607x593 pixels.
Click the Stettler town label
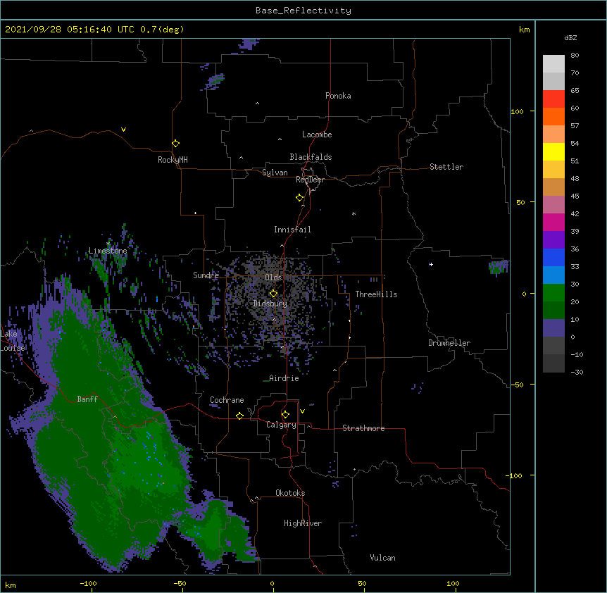(446, 167)
